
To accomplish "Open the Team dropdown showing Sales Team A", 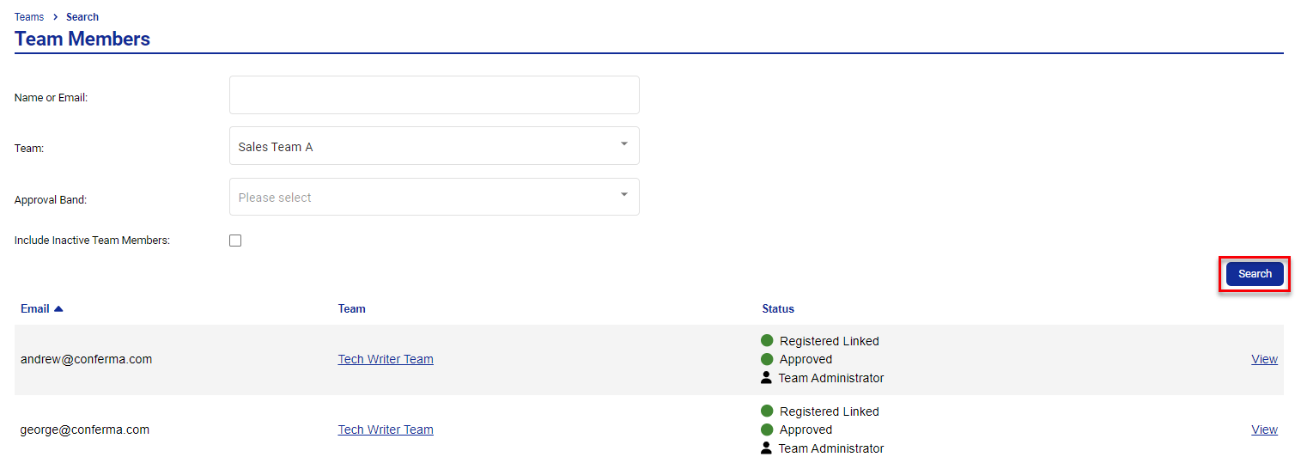I will point(434,146).
